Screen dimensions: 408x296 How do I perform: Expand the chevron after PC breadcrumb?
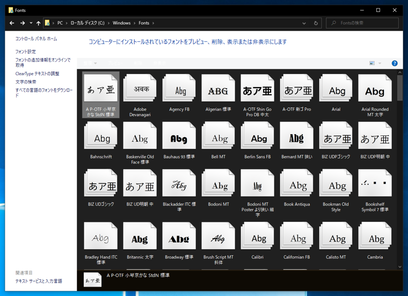click(67, 23)
